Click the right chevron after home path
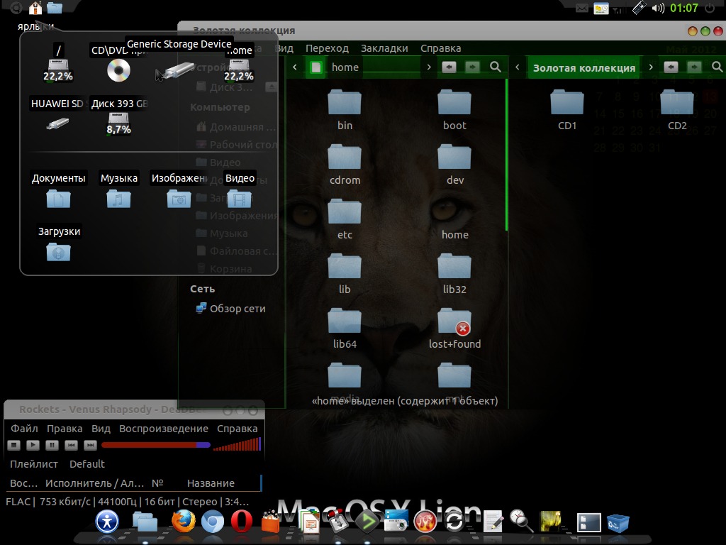Image resolution: width=726 pixels, height=545 pixels. pos(429,67)
